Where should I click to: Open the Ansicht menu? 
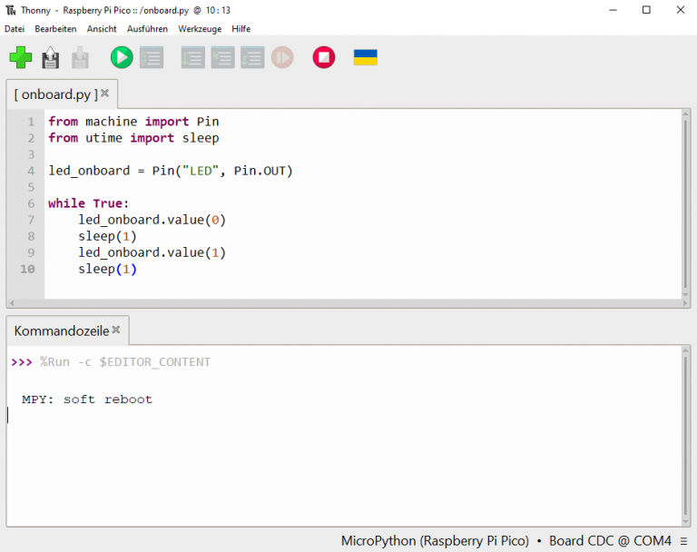coord(102,29)
